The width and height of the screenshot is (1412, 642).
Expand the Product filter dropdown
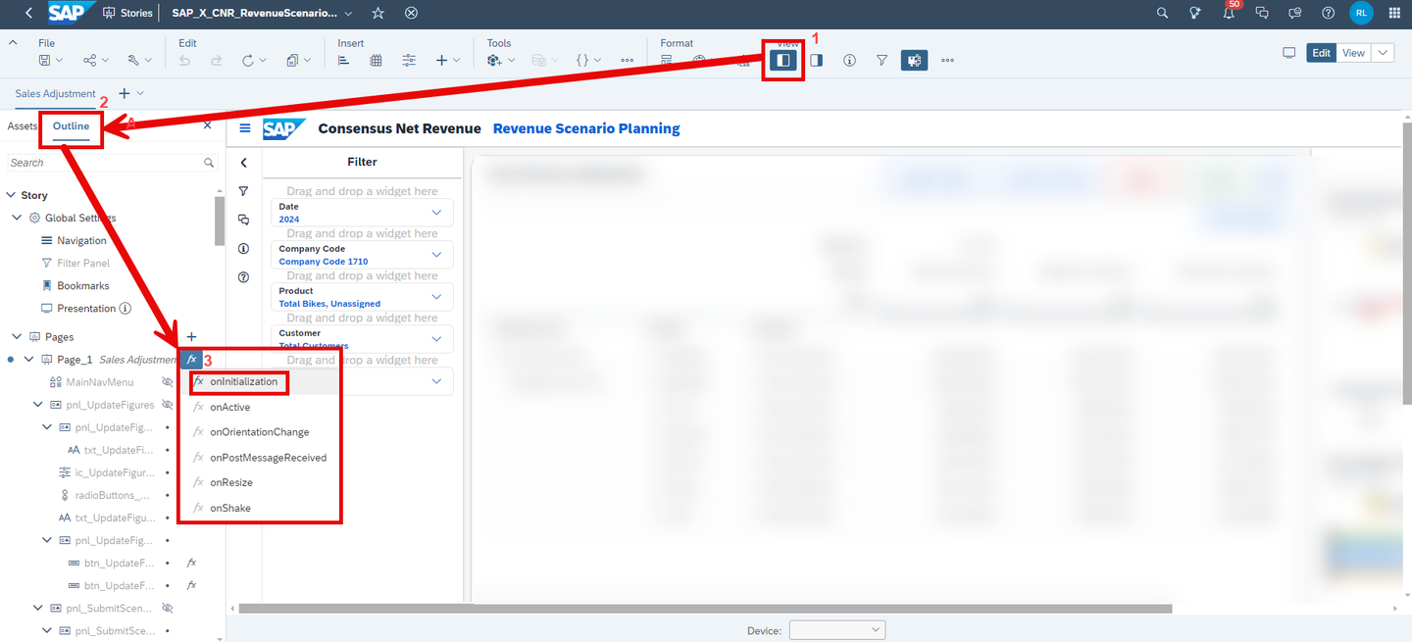[437, 297]
